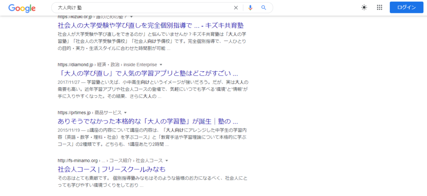This screenshot has width=427, height=196.
Task: Clear the search box text
Action: [x=236, y=7]
